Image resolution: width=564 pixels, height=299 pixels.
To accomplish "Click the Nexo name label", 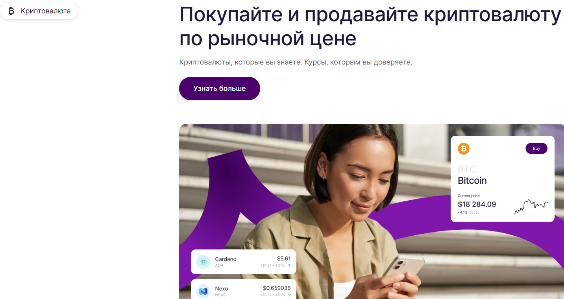I will coord(222,289).
